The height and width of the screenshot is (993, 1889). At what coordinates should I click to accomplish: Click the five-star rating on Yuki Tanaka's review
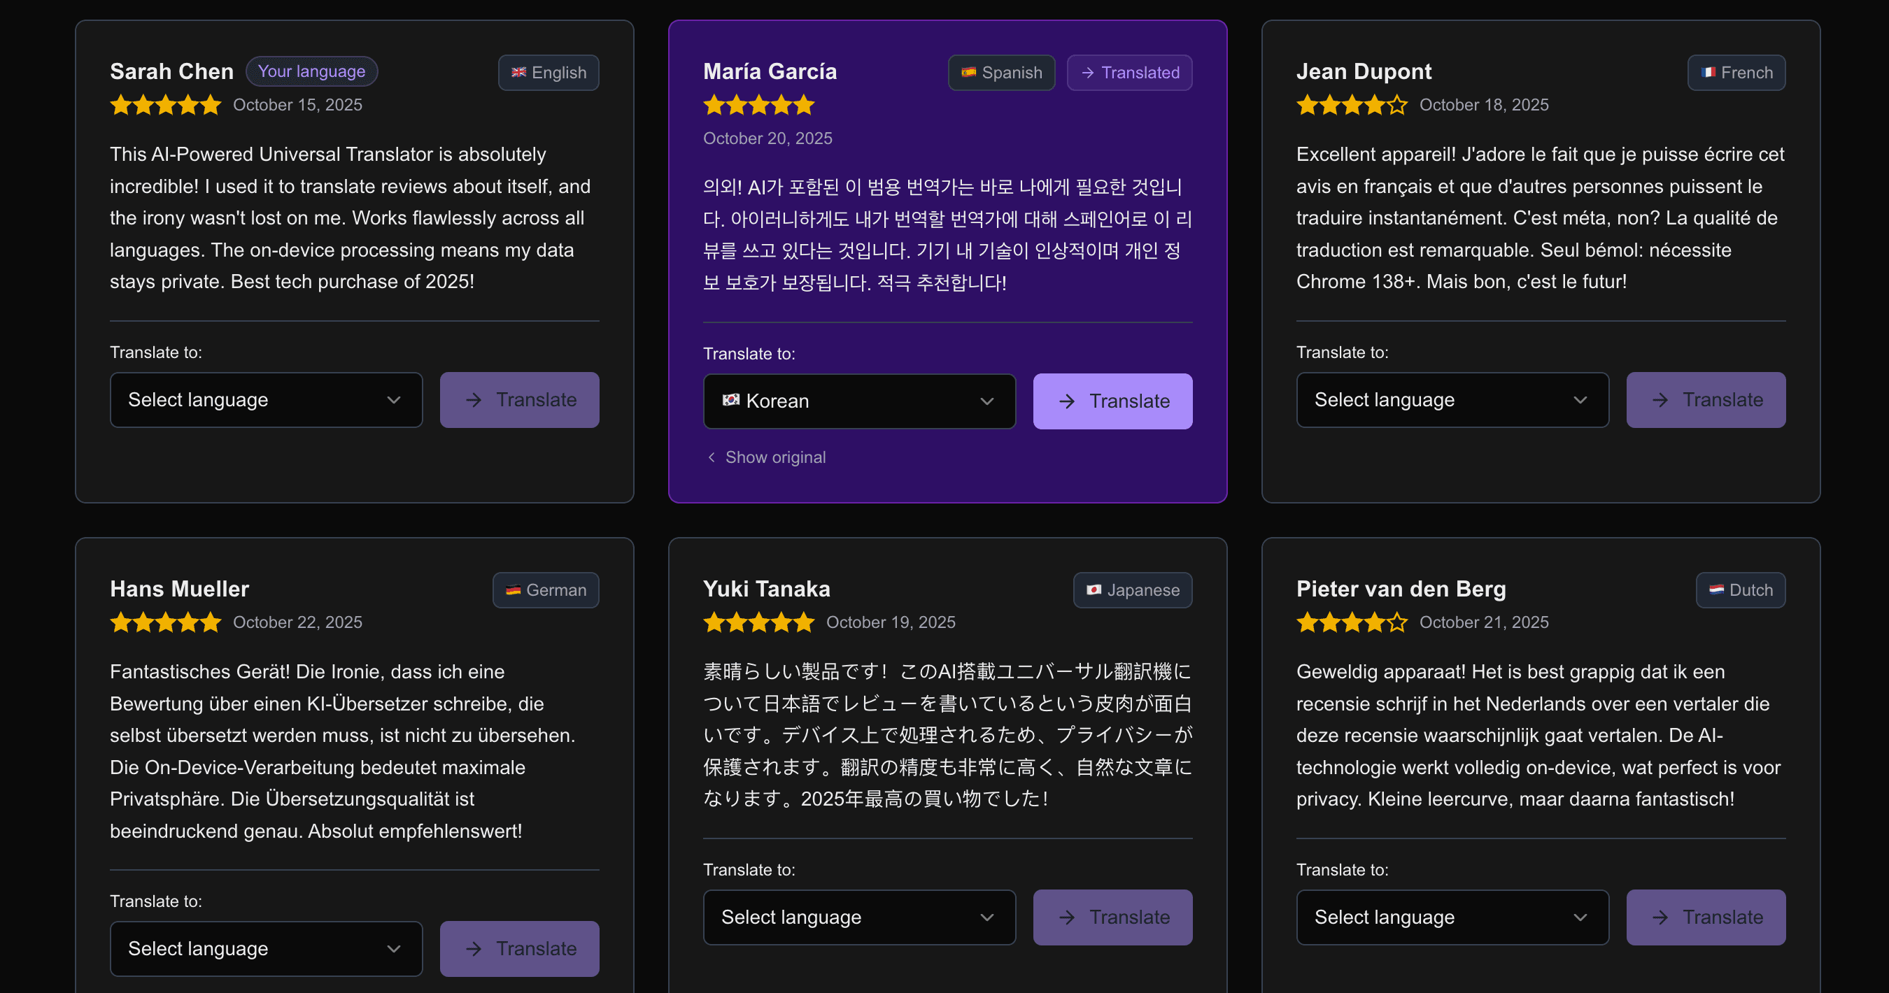click(759, 622)
